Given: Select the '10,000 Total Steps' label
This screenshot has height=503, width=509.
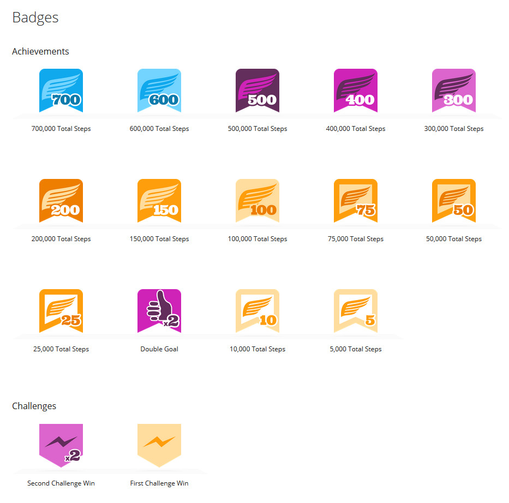Looking at the screenshot, I should [258, 349].
